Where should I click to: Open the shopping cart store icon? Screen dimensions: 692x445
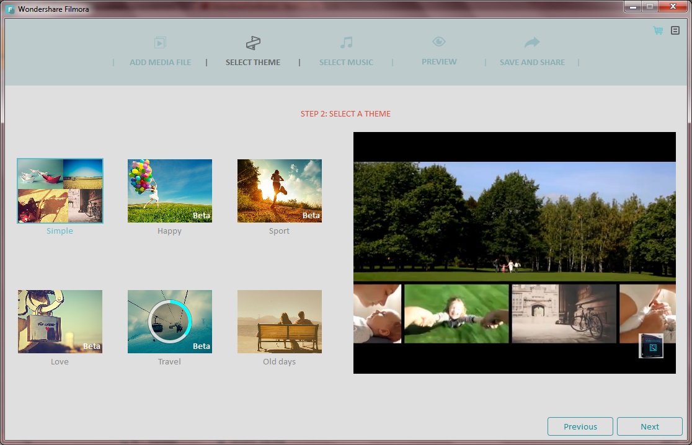[657, 30]
